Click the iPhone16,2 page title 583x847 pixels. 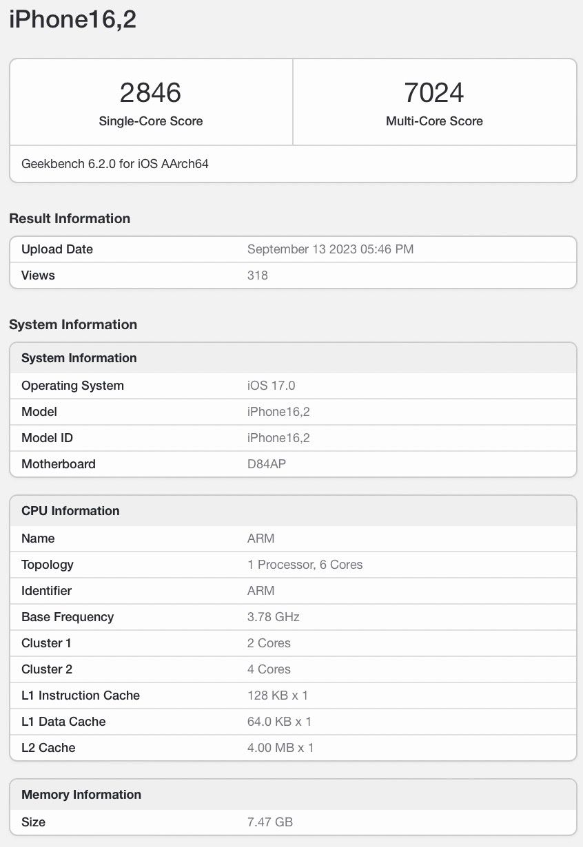click(72, 19)
